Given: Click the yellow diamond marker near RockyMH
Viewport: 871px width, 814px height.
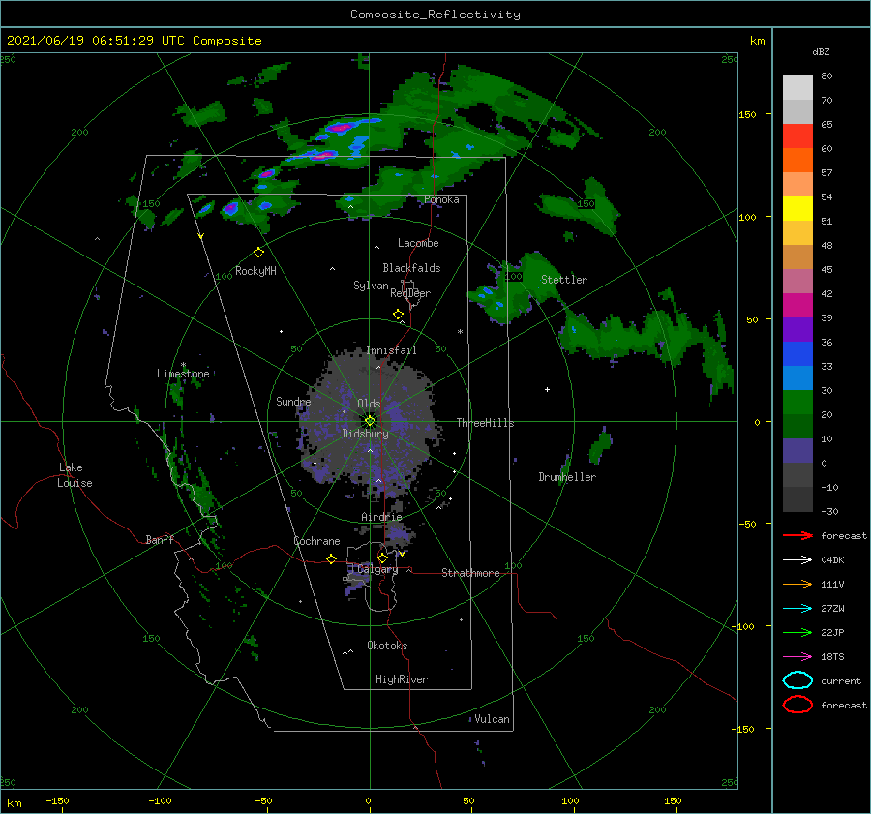Looking at the screenshot, I should pos(258,253).
